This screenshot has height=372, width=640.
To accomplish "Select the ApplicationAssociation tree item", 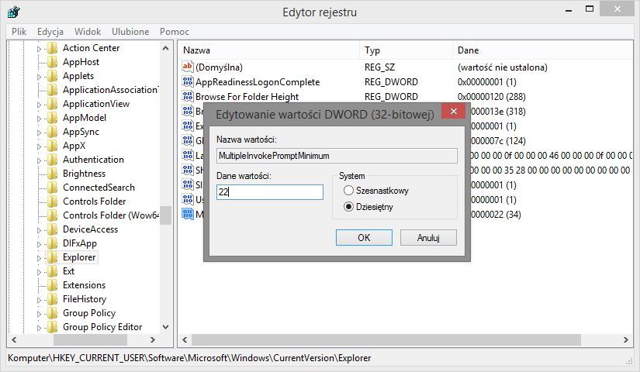I will tap(111, 90).
